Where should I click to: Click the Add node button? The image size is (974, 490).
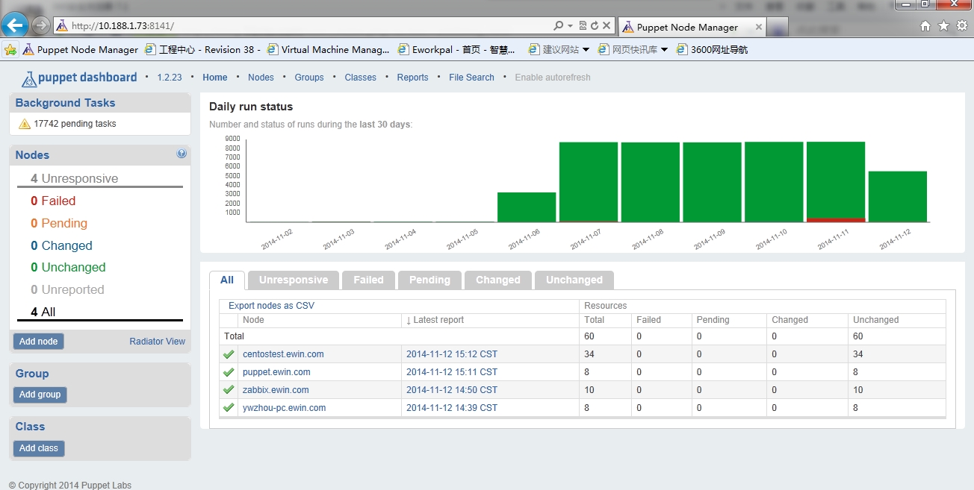pos(38,342)
